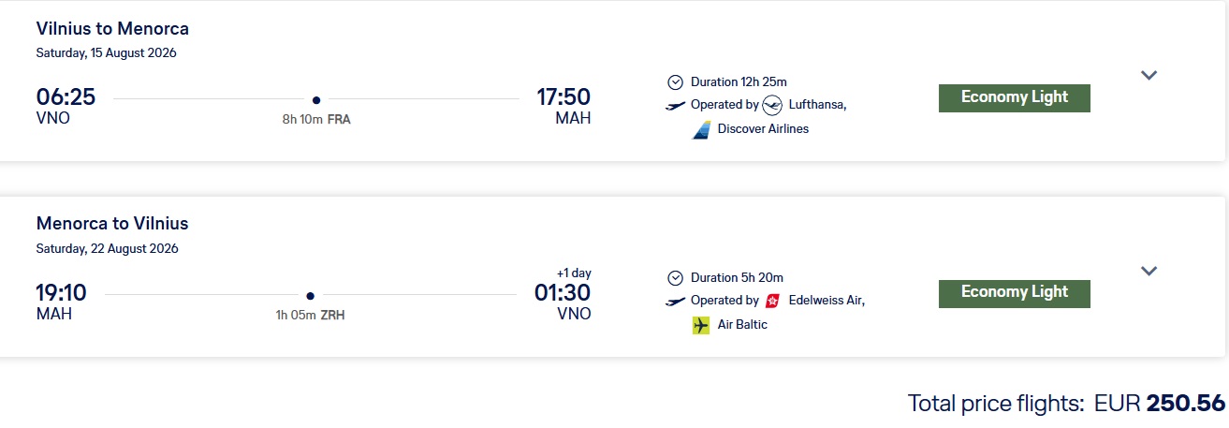Viewport: 1229px width, 428px height.
Task: Select Economy Light for outbound flight
Action: coord(1015,97)
